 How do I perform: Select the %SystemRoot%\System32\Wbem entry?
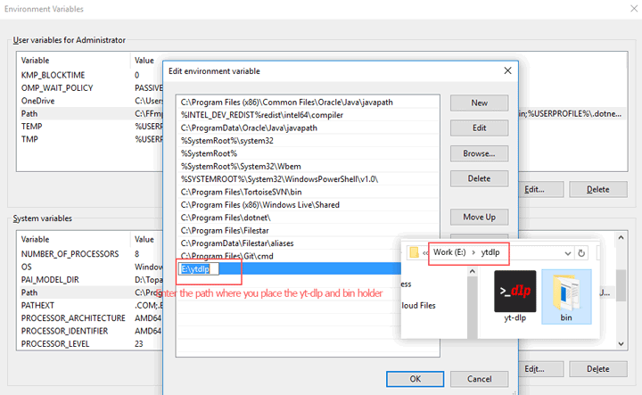308,166
